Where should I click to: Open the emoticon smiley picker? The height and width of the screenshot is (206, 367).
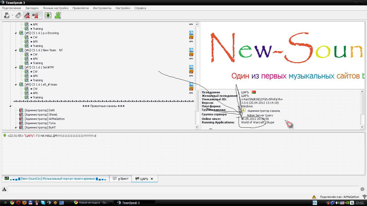362,189
